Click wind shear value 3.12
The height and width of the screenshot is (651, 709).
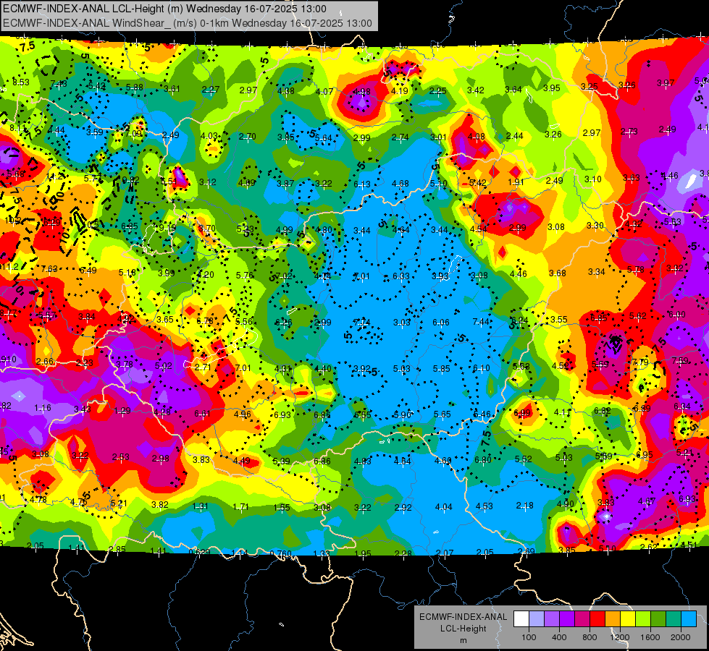(x=208, y=182)
